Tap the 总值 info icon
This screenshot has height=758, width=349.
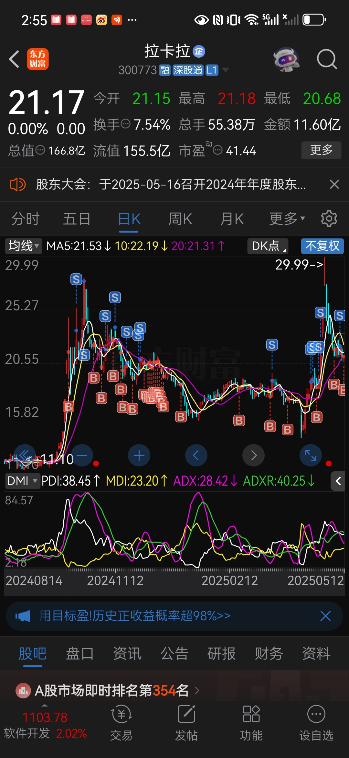tap(40, 150)
